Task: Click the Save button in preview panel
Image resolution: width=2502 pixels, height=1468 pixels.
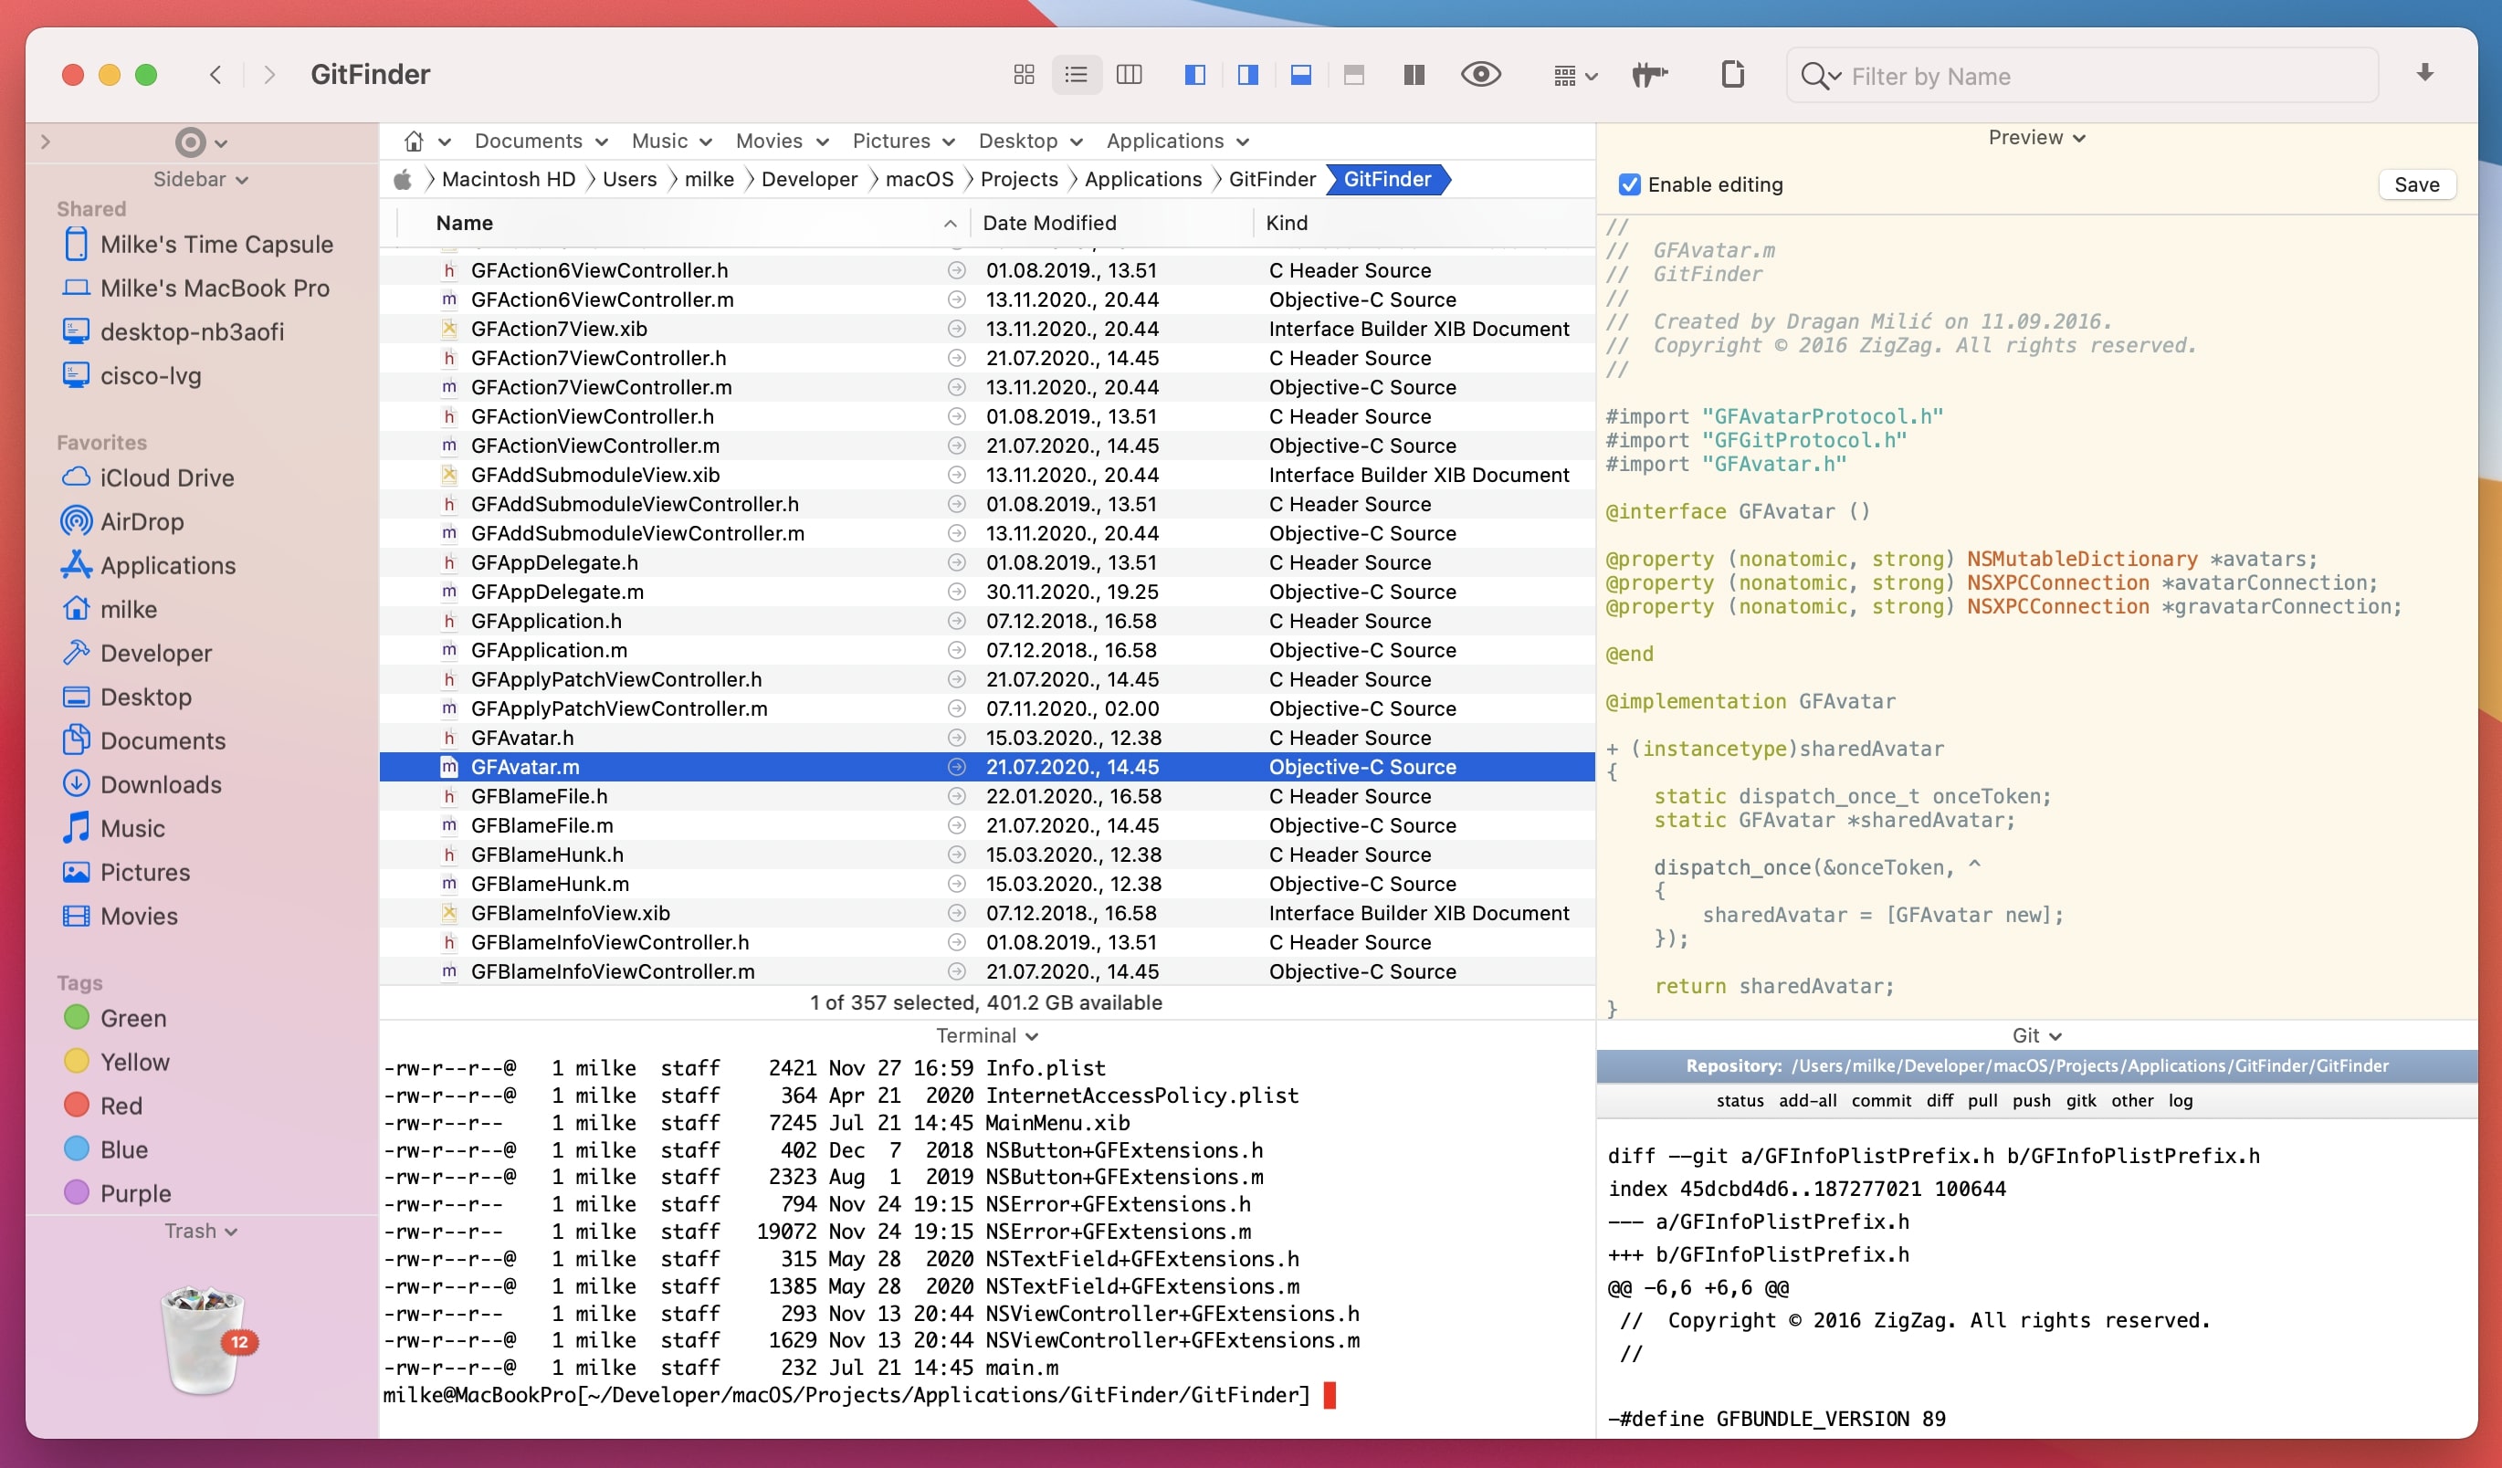Action: pos(2418,183)
